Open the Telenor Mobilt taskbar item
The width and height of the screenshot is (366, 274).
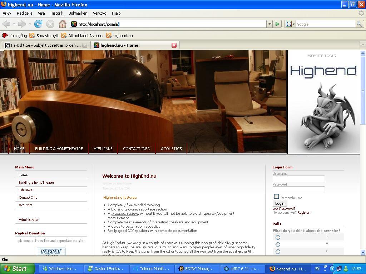[x=151, y=269]
